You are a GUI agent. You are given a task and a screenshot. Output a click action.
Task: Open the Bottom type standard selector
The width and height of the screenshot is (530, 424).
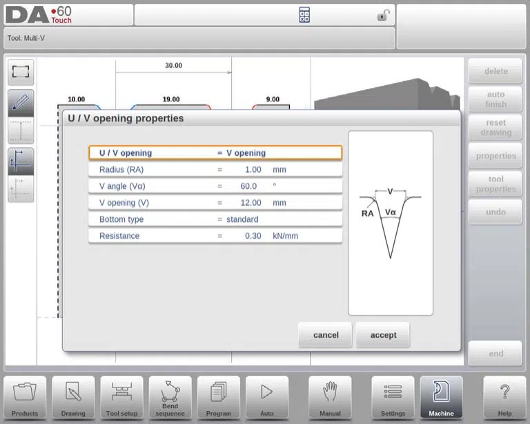pos(215,219)
